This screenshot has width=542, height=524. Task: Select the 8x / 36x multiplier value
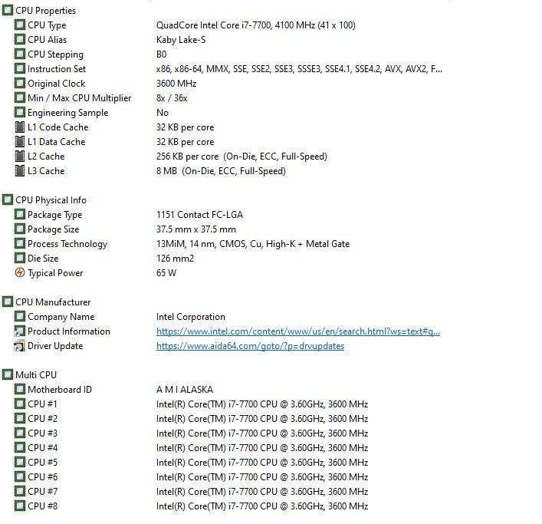172,98
